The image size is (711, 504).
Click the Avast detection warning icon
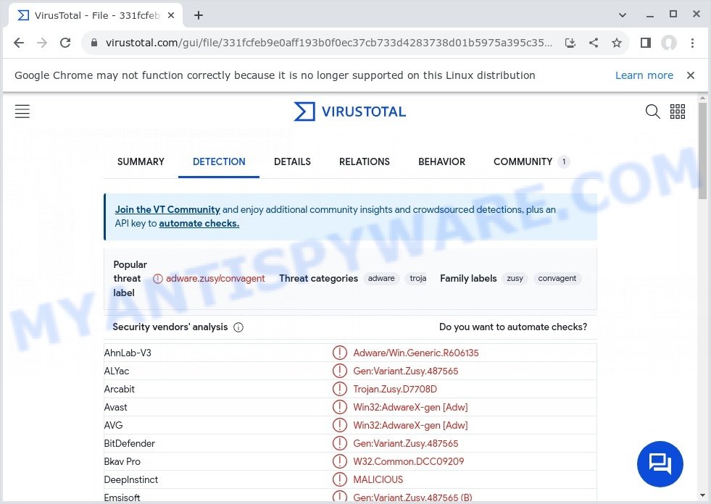[x=340, y=407]
